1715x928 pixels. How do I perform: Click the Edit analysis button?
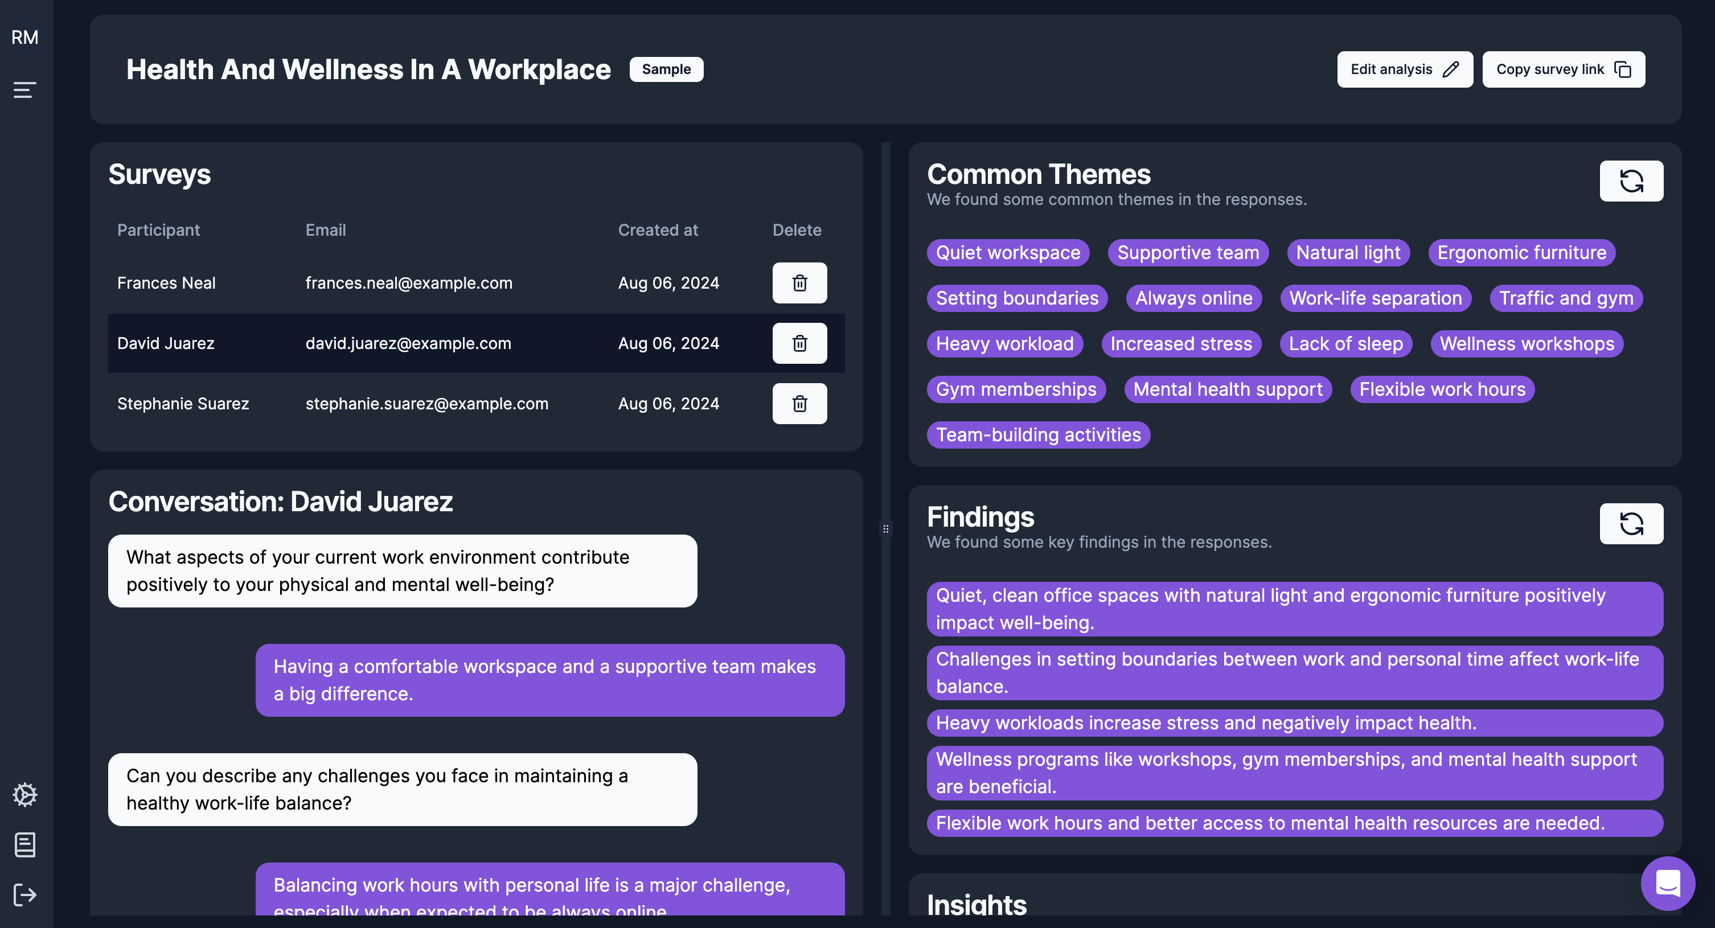click(1404, 69)
